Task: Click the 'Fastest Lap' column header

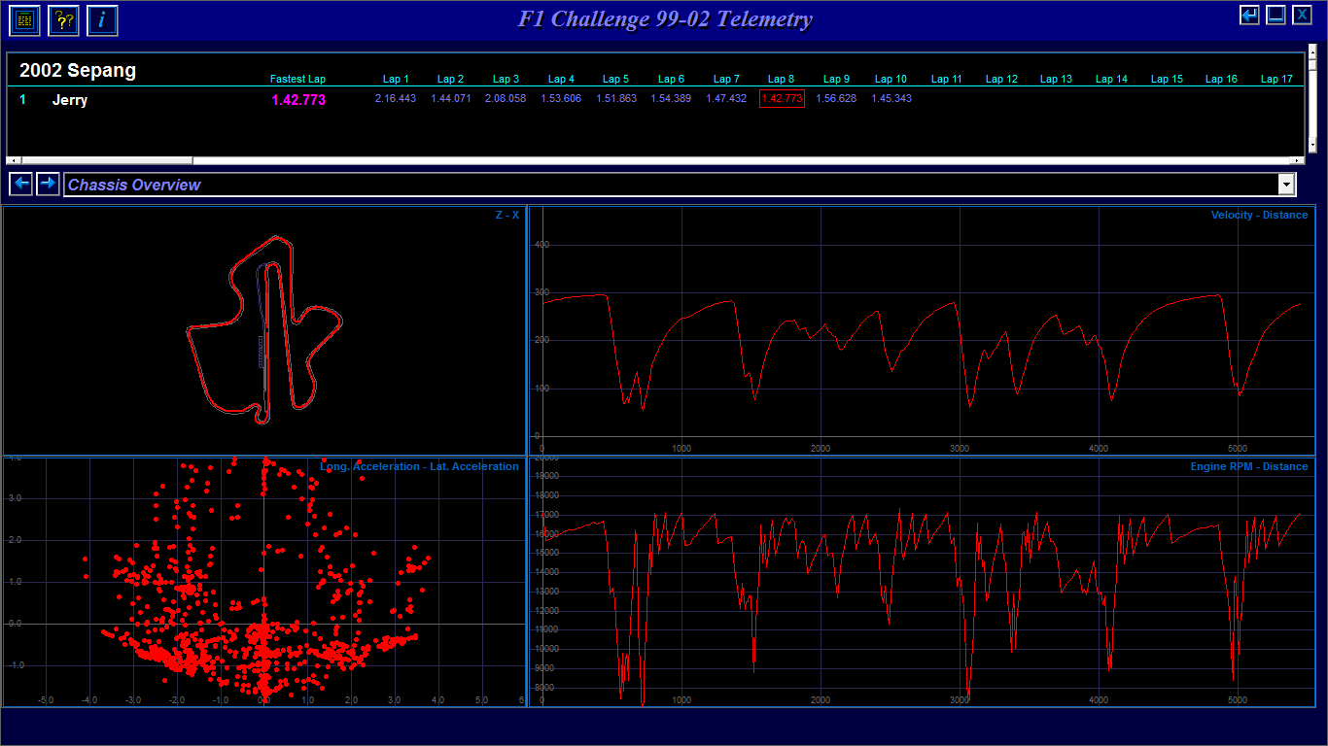Action: (297, 80)
